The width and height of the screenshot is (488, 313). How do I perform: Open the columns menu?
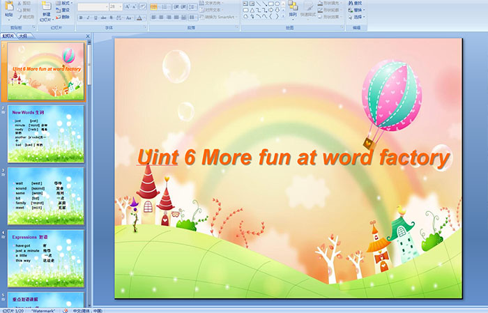(x=193, y=17)
